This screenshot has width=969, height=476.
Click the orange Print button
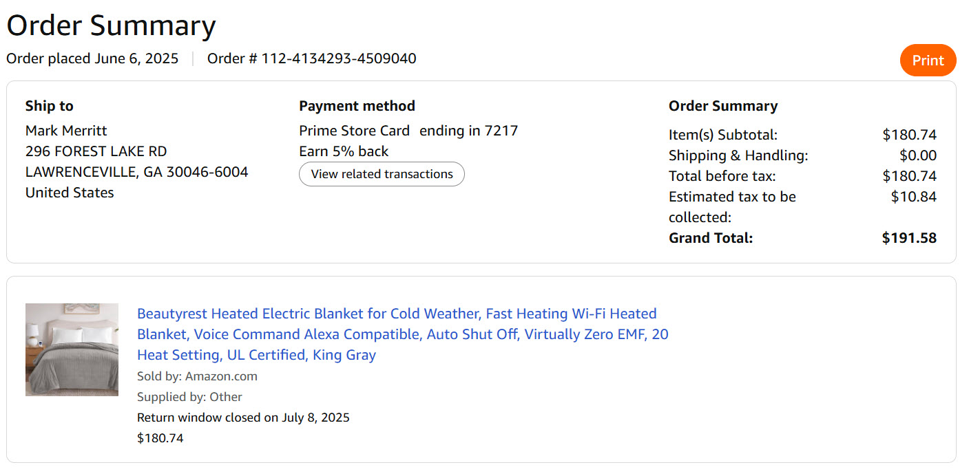tap(928, 61)
